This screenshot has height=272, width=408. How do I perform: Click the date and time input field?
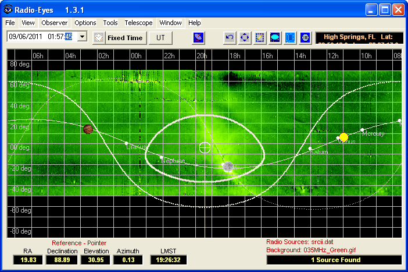point(40,37)
